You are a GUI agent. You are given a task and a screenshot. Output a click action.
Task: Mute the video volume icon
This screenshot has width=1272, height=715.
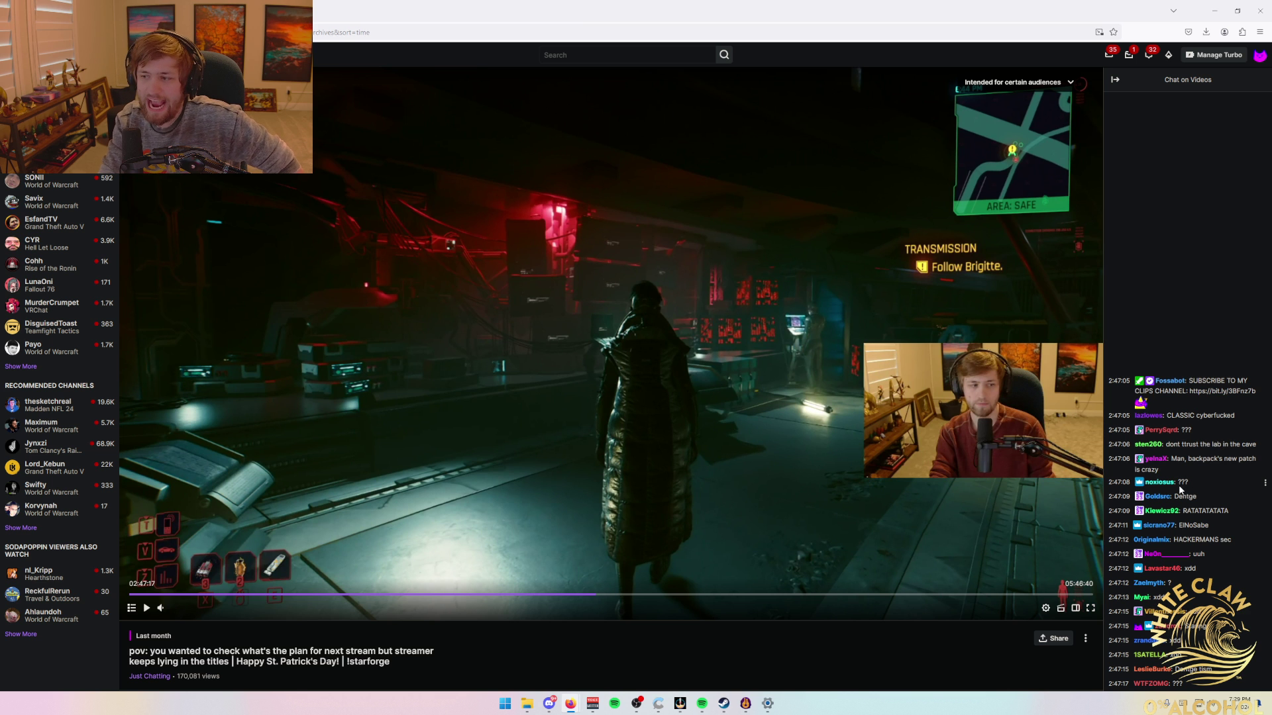click(x=160, y=608)
